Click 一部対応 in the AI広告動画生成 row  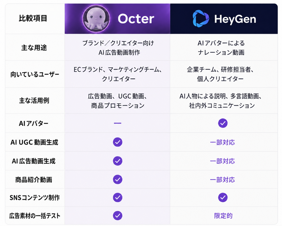[222, 161]
